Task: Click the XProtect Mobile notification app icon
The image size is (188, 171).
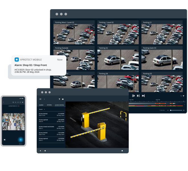Action: [x=17, y=60]
